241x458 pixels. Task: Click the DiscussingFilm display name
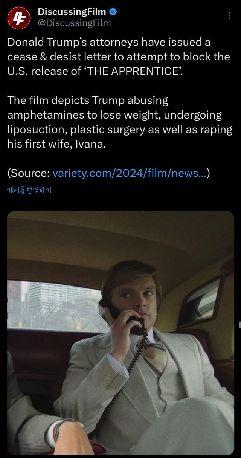point(72,12)
